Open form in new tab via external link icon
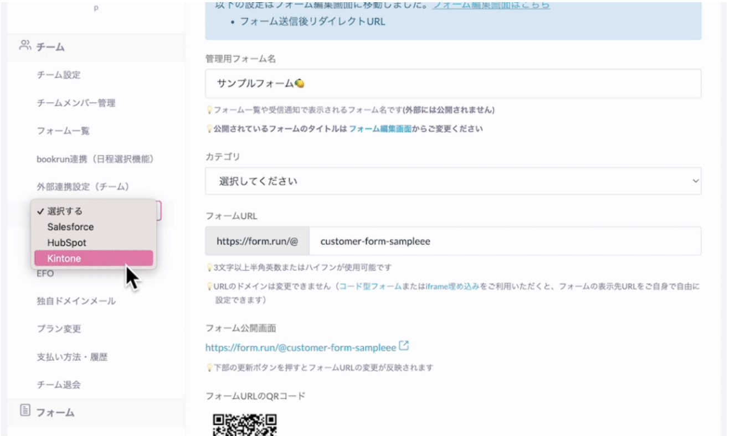 403,345
